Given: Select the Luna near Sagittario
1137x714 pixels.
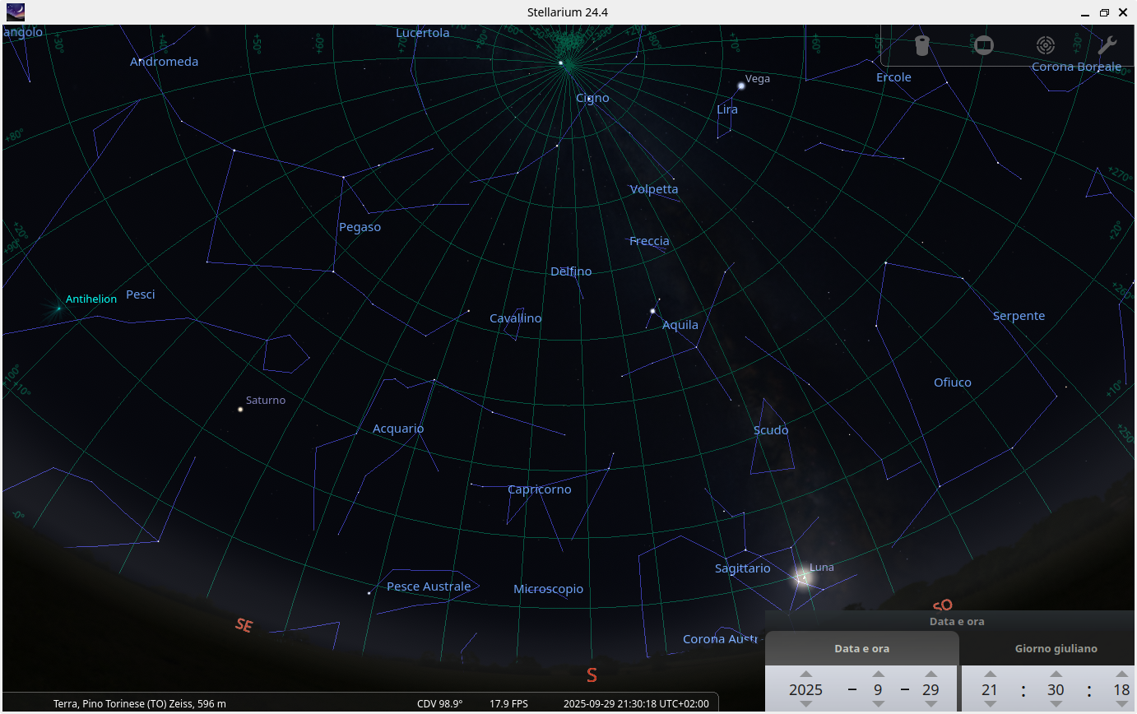Looking at the screenshot, I should (800, 578).
